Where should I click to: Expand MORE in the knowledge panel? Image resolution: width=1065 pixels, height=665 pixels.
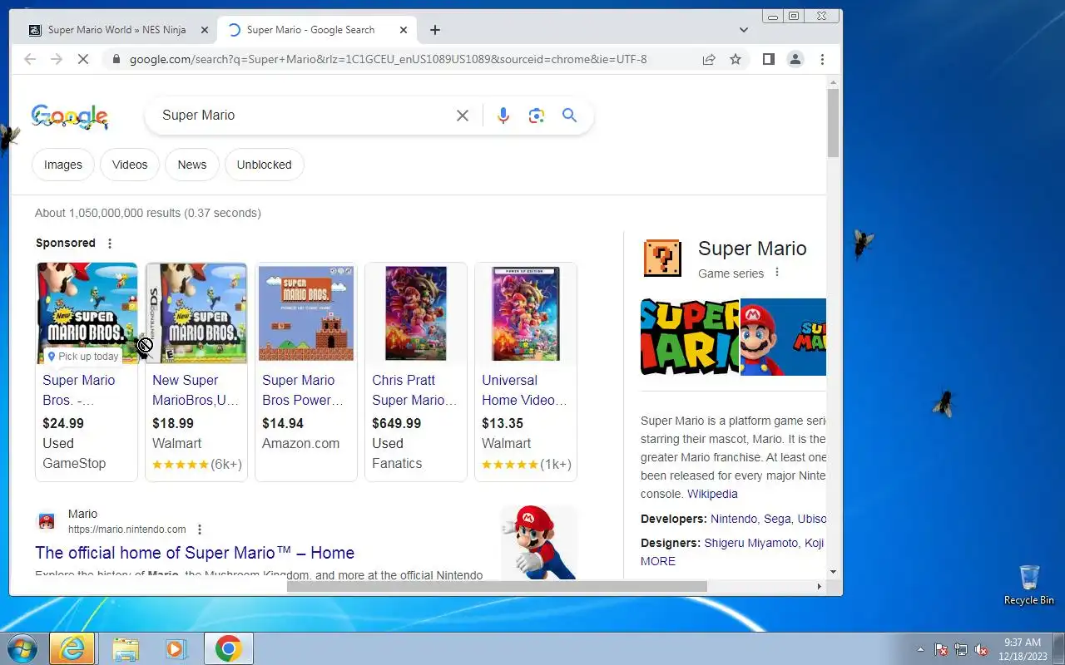658,561
